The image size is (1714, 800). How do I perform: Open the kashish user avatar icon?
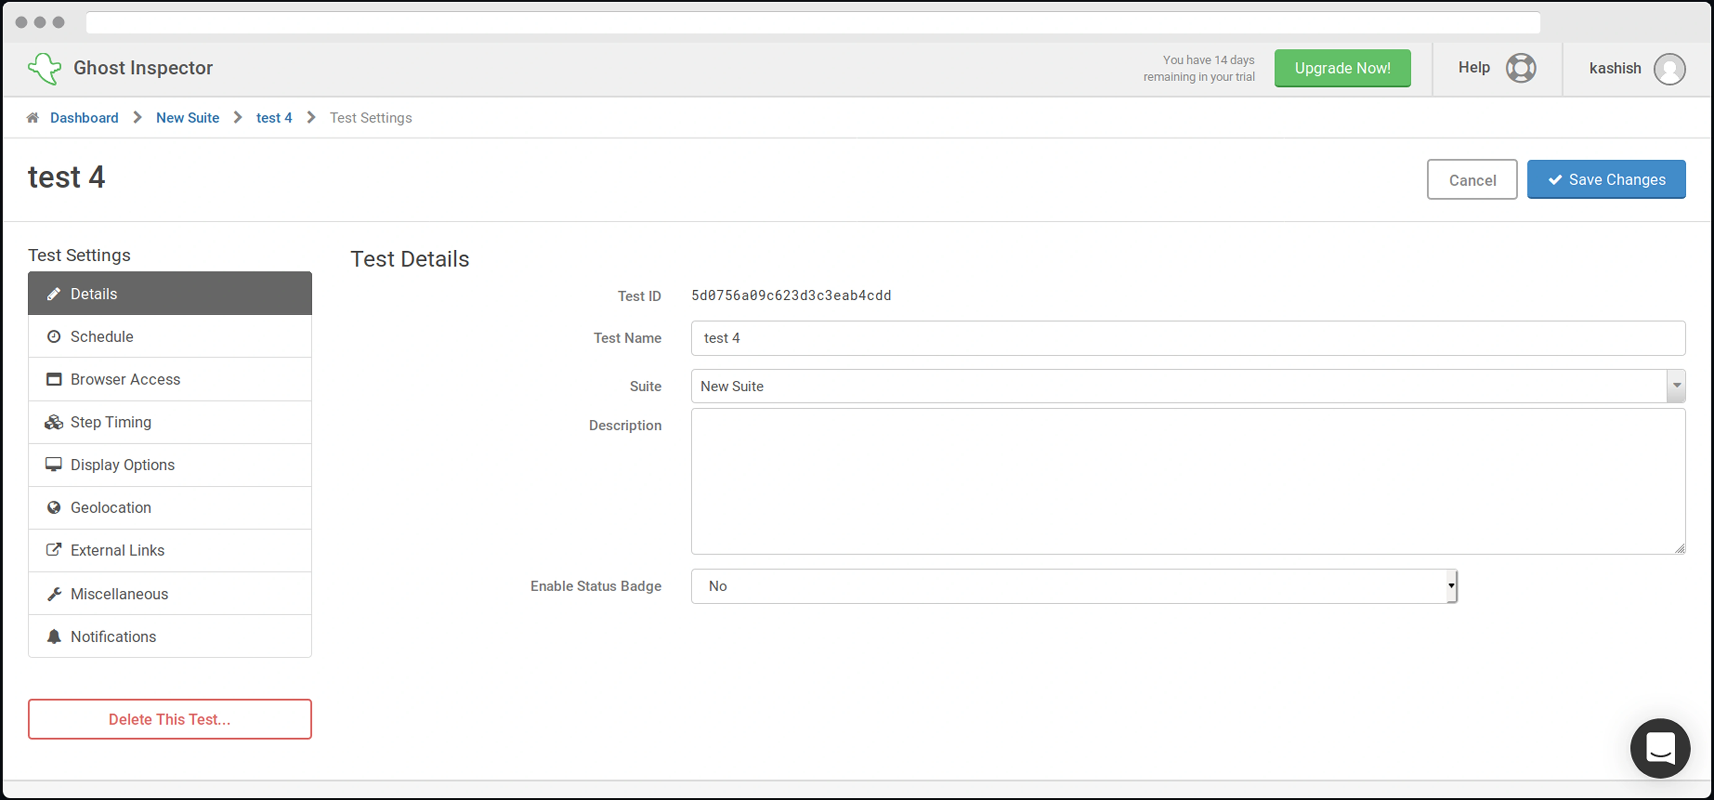point(1669,68)
